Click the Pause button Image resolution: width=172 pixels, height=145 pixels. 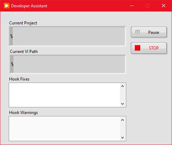149,32
